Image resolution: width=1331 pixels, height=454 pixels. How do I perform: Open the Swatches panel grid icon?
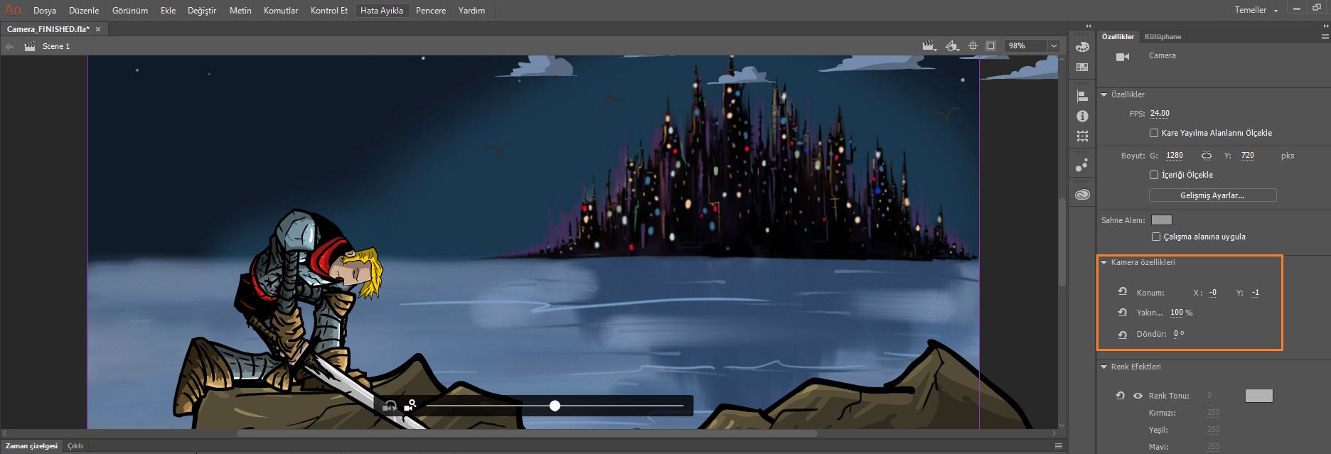click(x=1082, y=67)
